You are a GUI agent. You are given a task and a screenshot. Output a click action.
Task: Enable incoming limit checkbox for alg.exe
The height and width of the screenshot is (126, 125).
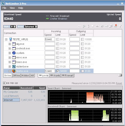(58, 44)
